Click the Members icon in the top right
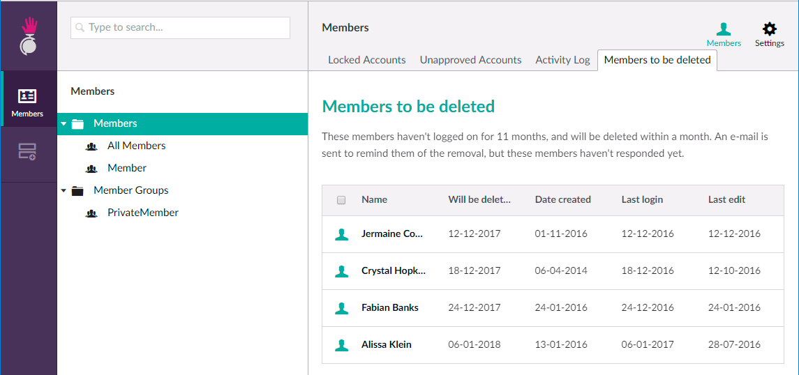The width and height of the screenshot is (799, 375). click(x=724, y=34)
